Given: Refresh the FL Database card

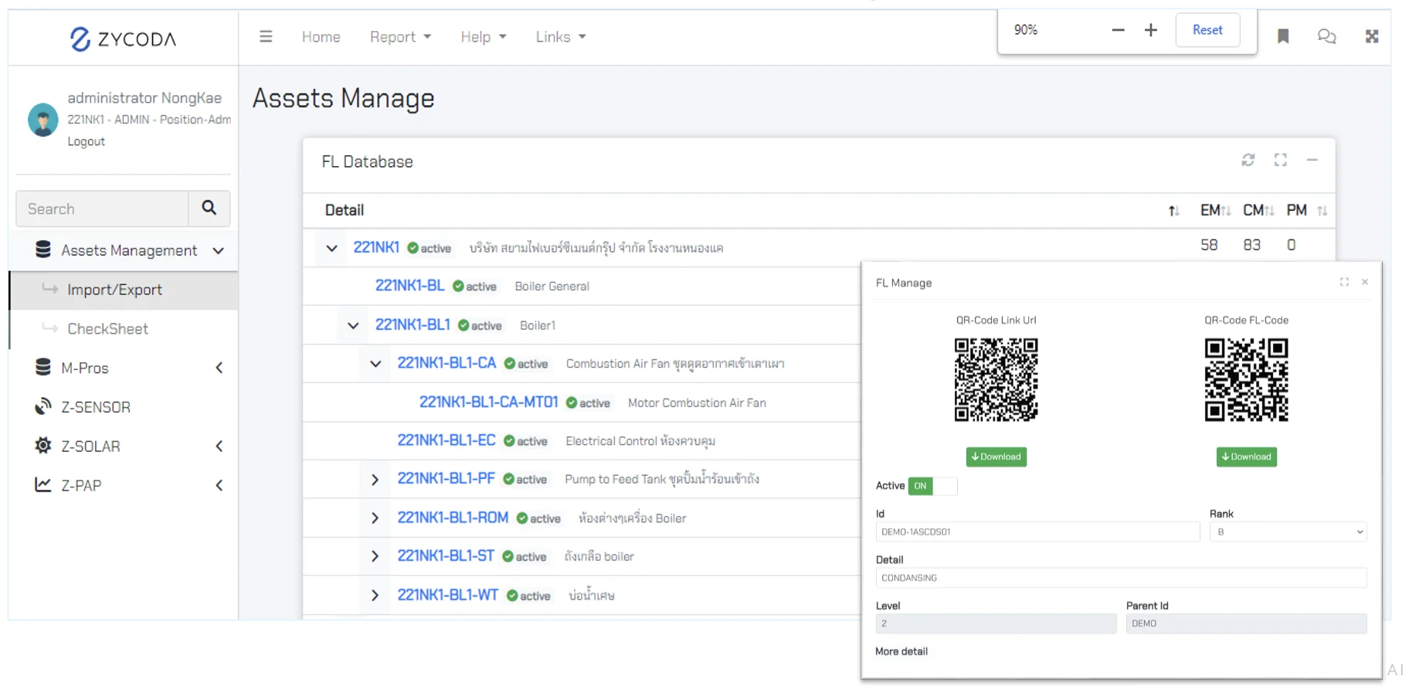Looking at the screenshot, I should point(1248,160).
